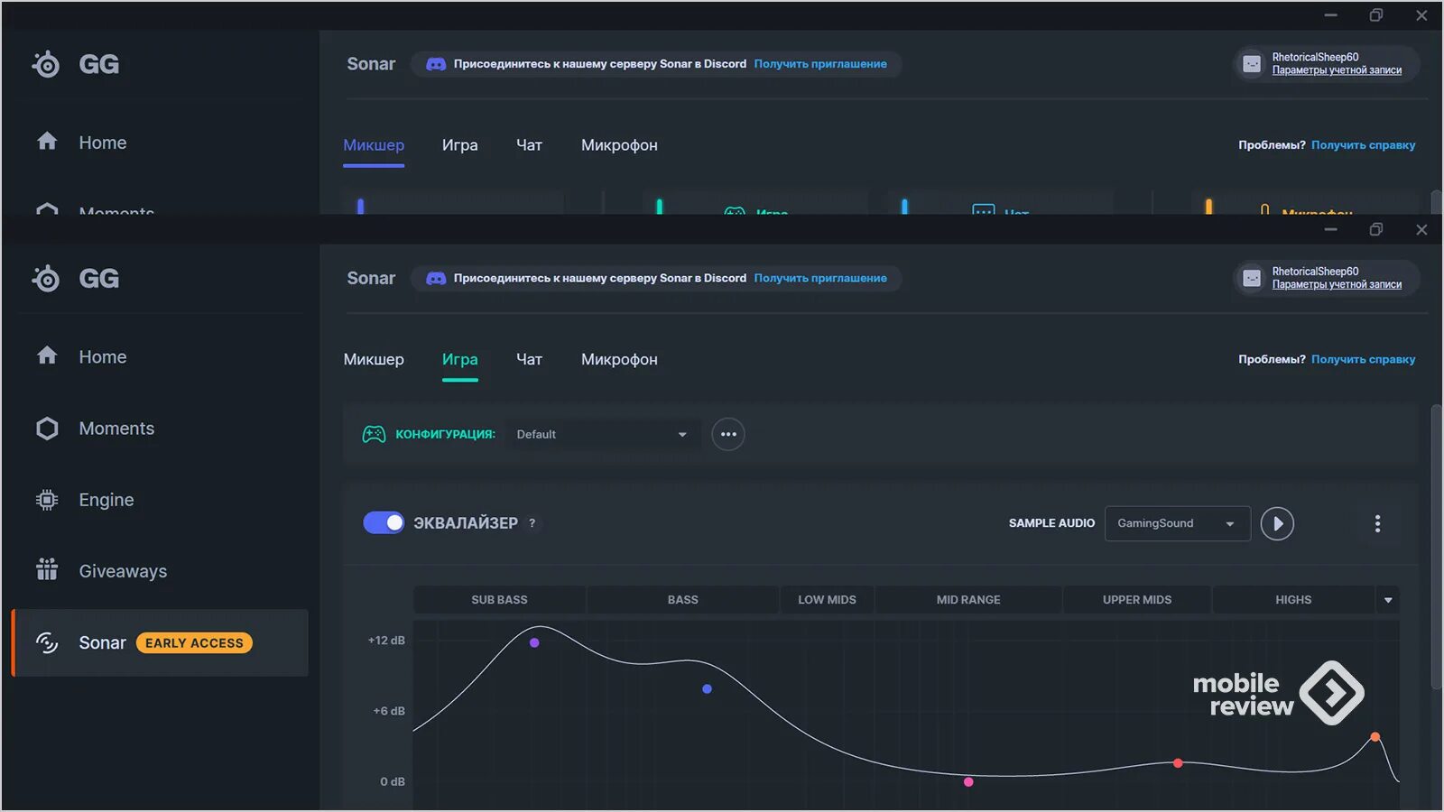This screenshot has width=1444, height=812.
Task: Select the HIGHS band header
Action: [x=1293, y=600]
